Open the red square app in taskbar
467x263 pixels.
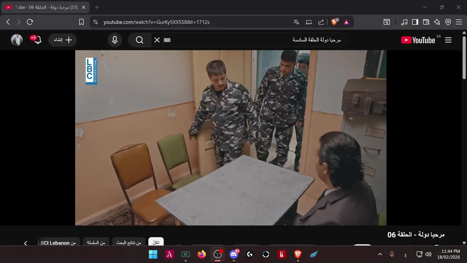[282, 254]
